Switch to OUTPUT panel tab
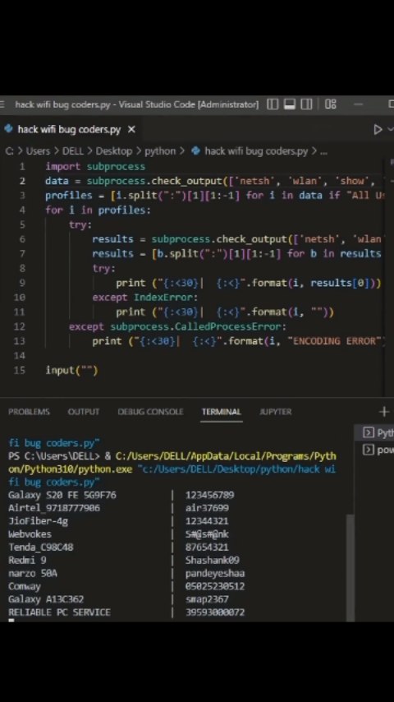This screenshot has height=702, width=394. [x=83, y=412]
